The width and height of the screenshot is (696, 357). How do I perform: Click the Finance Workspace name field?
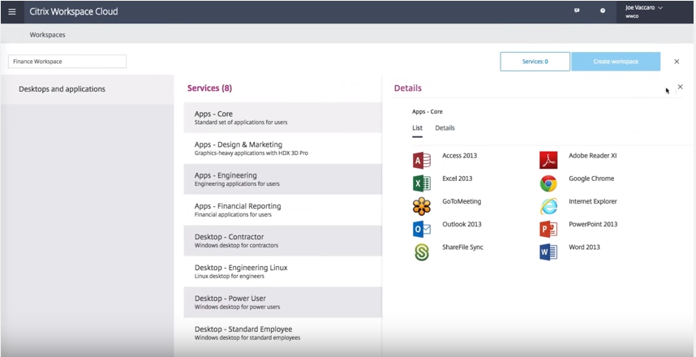67,62
